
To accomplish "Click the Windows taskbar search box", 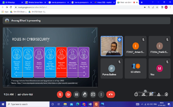I will 28,104.
